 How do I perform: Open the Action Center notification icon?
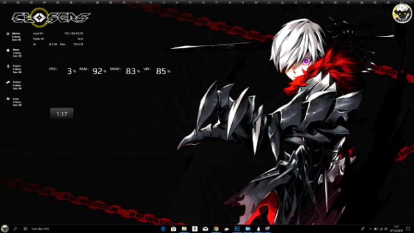click(408, 229)
